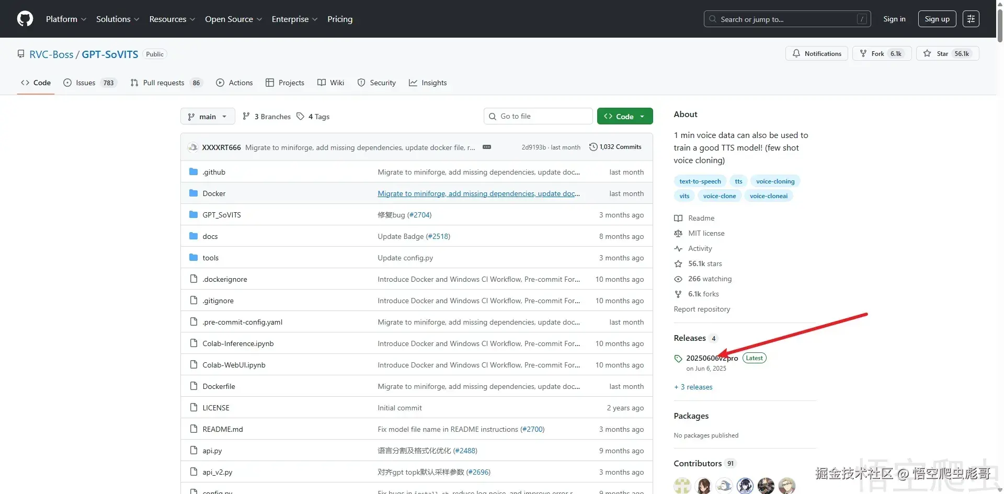
Task: Open the Report repository link
Action: [702, 309]
